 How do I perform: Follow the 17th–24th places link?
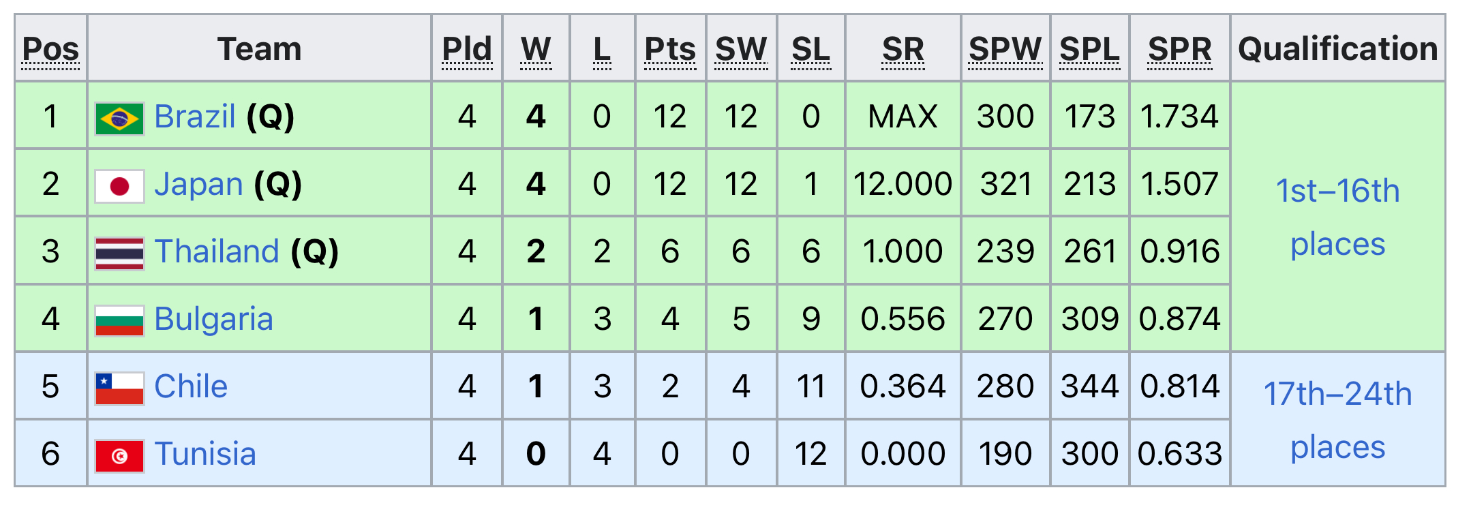(x=1337, y=420)
